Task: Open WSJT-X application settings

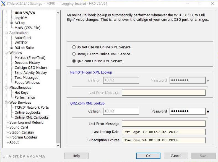Action: click(21, 43)
